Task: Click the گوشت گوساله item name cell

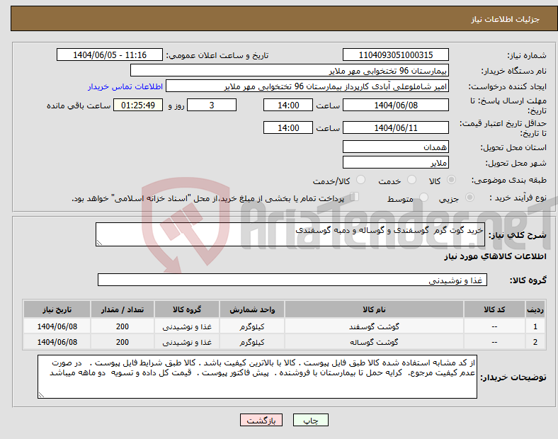Action: 374,342
